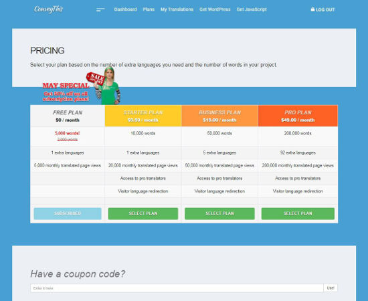This screenshot has width=368, height=301.
Task: Click Starter Plan 'Access to pro translators'
Action: pyautogui.click(x=143, y=179)
